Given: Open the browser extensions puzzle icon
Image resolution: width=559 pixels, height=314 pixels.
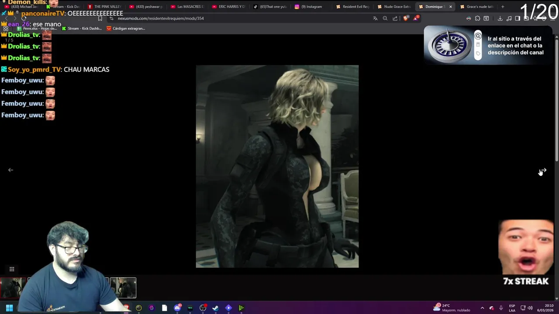Looking at the screenshot, I should tap(477, 18).
